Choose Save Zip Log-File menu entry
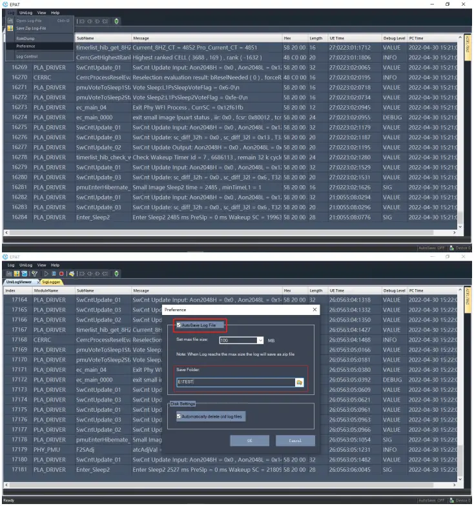The image size is (474, 506). [x=40, y=28]
